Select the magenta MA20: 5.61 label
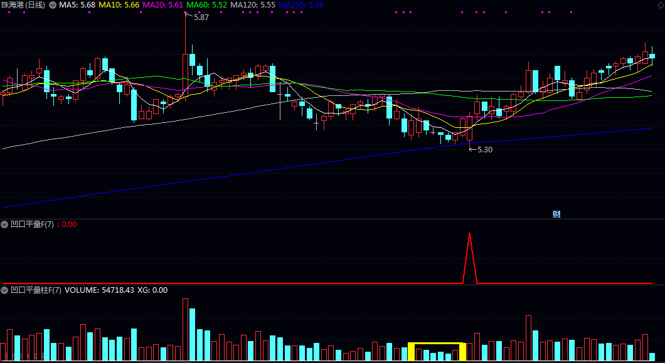 pos(163,5)
